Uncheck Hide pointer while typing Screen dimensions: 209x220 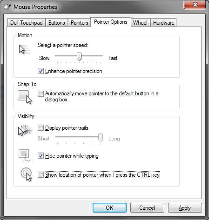pos(40,156)
